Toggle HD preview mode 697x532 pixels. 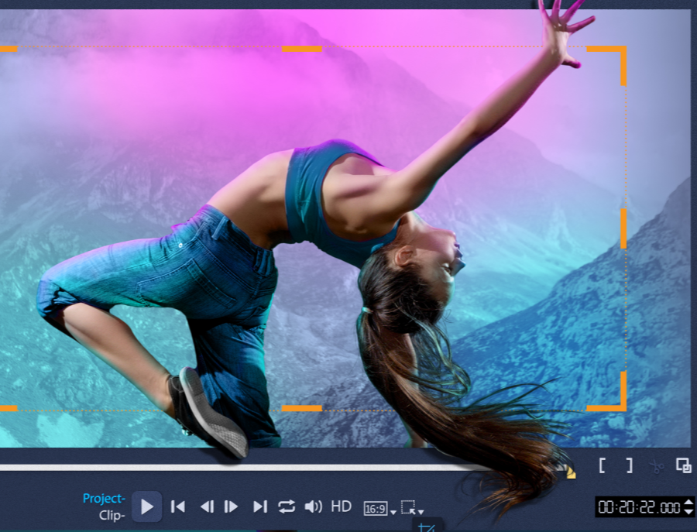pos(341,506)
